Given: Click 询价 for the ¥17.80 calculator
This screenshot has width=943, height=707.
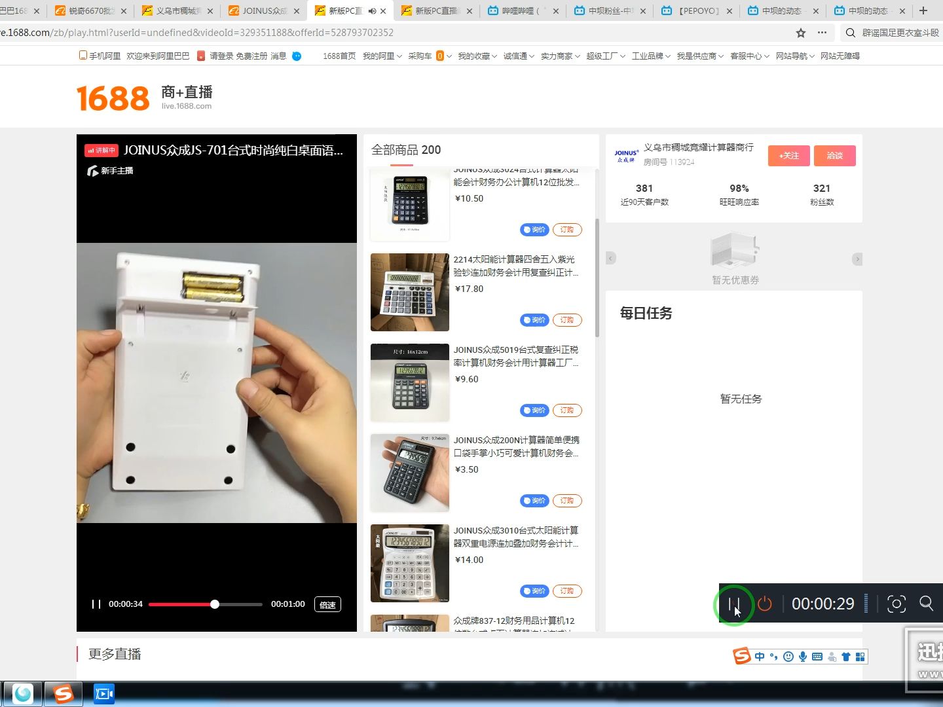Looking at the screenshot, I should [534, 320].
